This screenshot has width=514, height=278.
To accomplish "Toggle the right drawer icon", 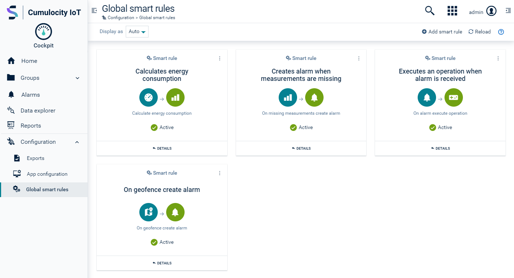I will [508, 11].
